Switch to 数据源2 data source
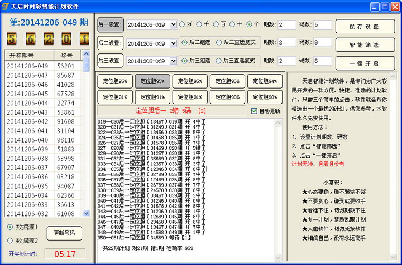Screen dimensions: 402x265 [x=11, y=241]
